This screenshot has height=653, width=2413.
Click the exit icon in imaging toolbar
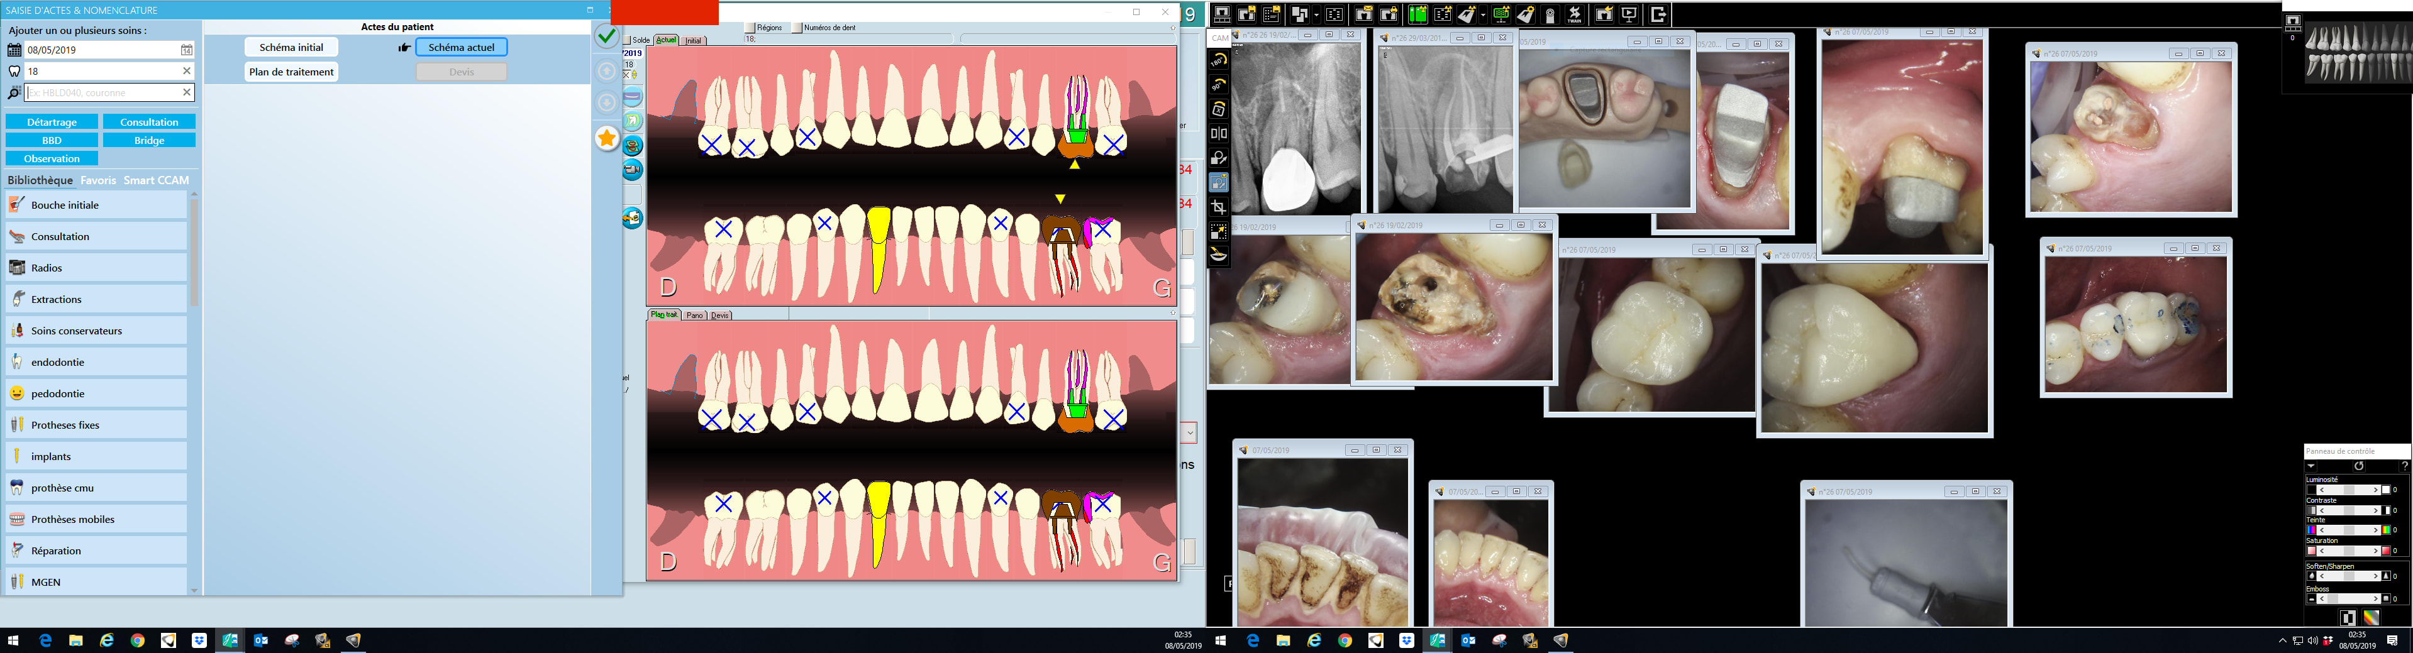1658,14
